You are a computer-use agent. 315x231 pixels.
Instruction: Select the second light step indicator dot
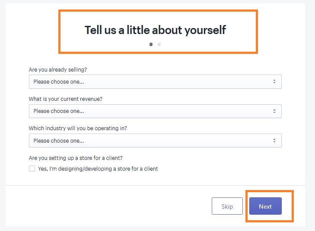click(159, 44)
